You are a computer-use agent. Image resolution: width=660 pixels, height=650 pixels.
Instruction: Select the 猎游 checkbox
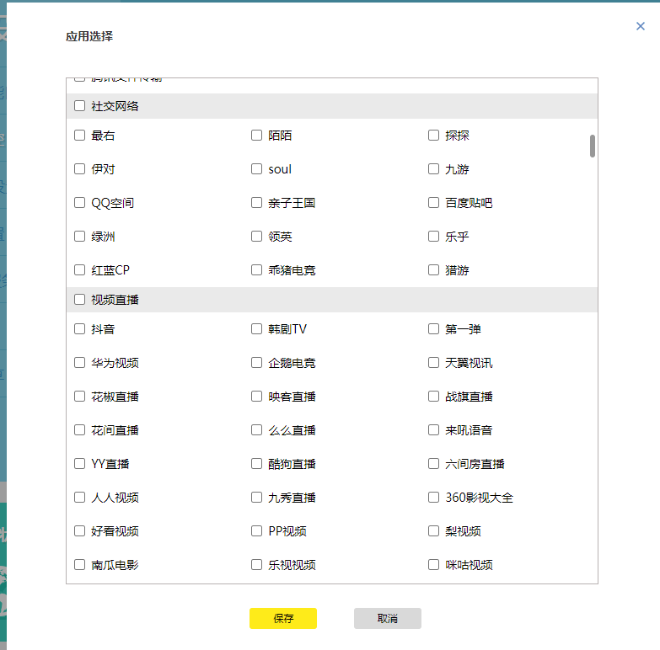click(x=433, y=269)
